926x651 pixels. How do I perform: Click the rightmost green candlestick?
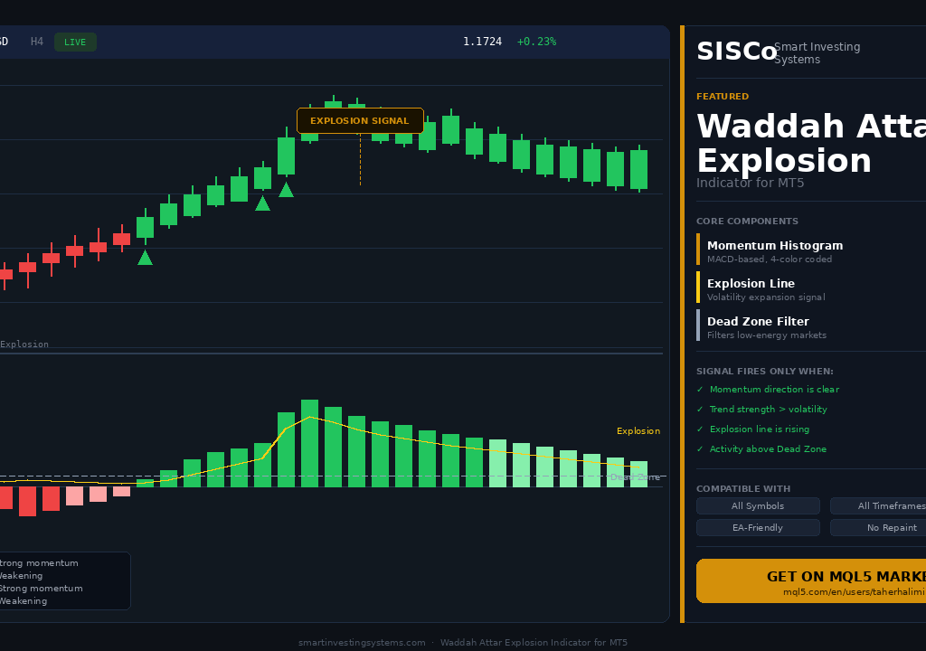pos(639,169)
